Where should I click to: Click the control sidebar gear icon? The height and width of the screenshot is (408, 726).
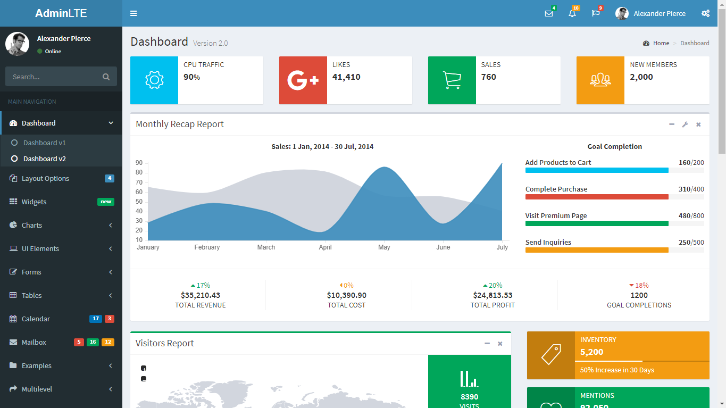706,13
